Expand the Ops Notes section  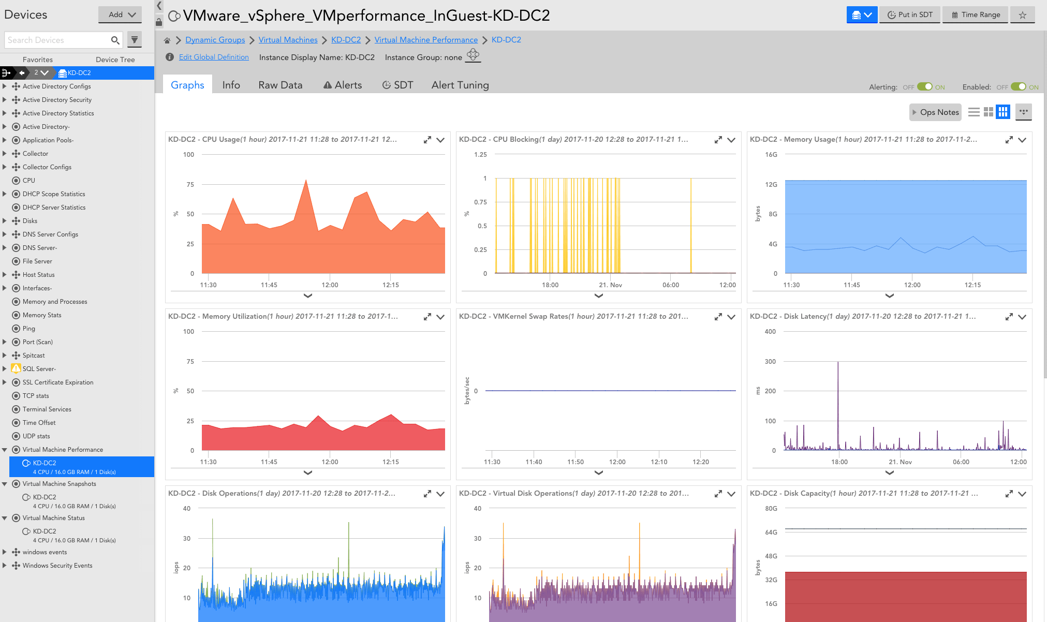click(935, 112)
